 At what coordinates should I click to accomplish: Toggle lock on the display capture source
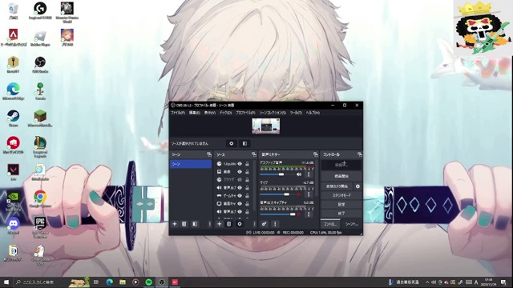point(248,203)
